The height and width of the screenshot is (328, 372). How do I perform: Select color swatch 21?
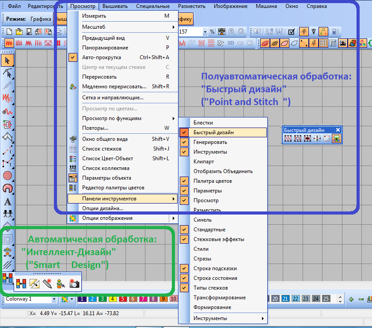[x=285, y=298]
